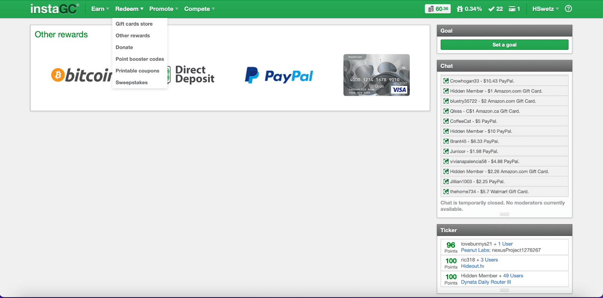The width and height of the screenshot is (603, 298).
Task: Click the checkmark completed count icon
Action: coord(491,9)
